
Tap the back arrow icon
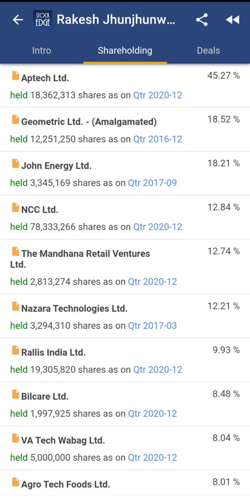click(18, 20)
